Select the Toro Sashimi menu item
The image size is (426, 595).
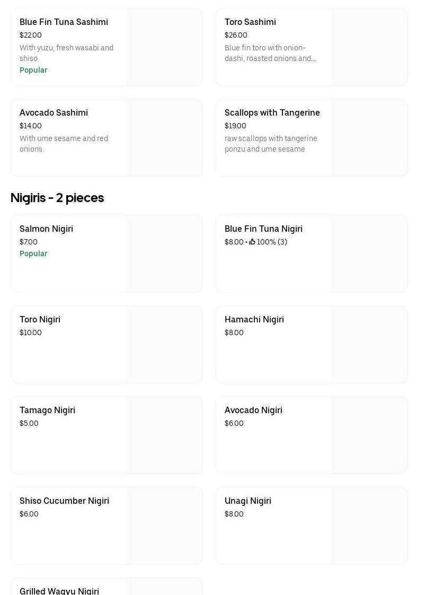[250, 22]
